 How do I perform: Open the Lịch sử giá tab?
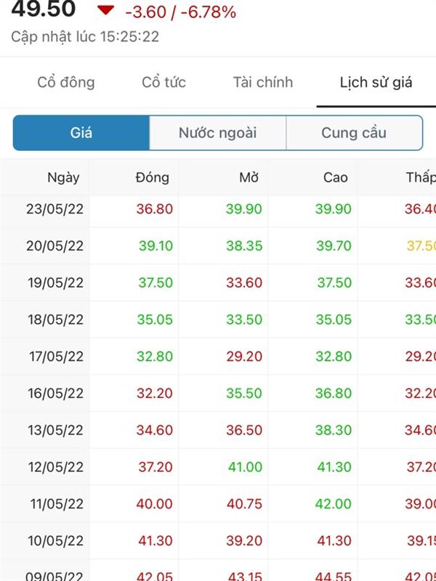pos(376,82)
